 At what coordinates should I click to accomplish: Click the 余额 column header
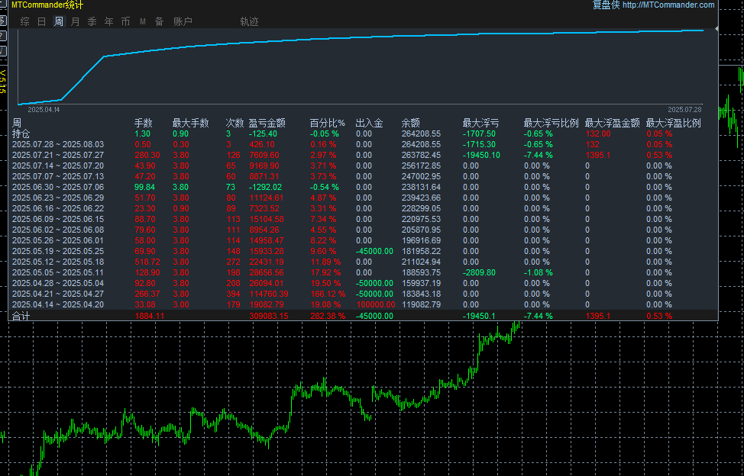point(410,123)
